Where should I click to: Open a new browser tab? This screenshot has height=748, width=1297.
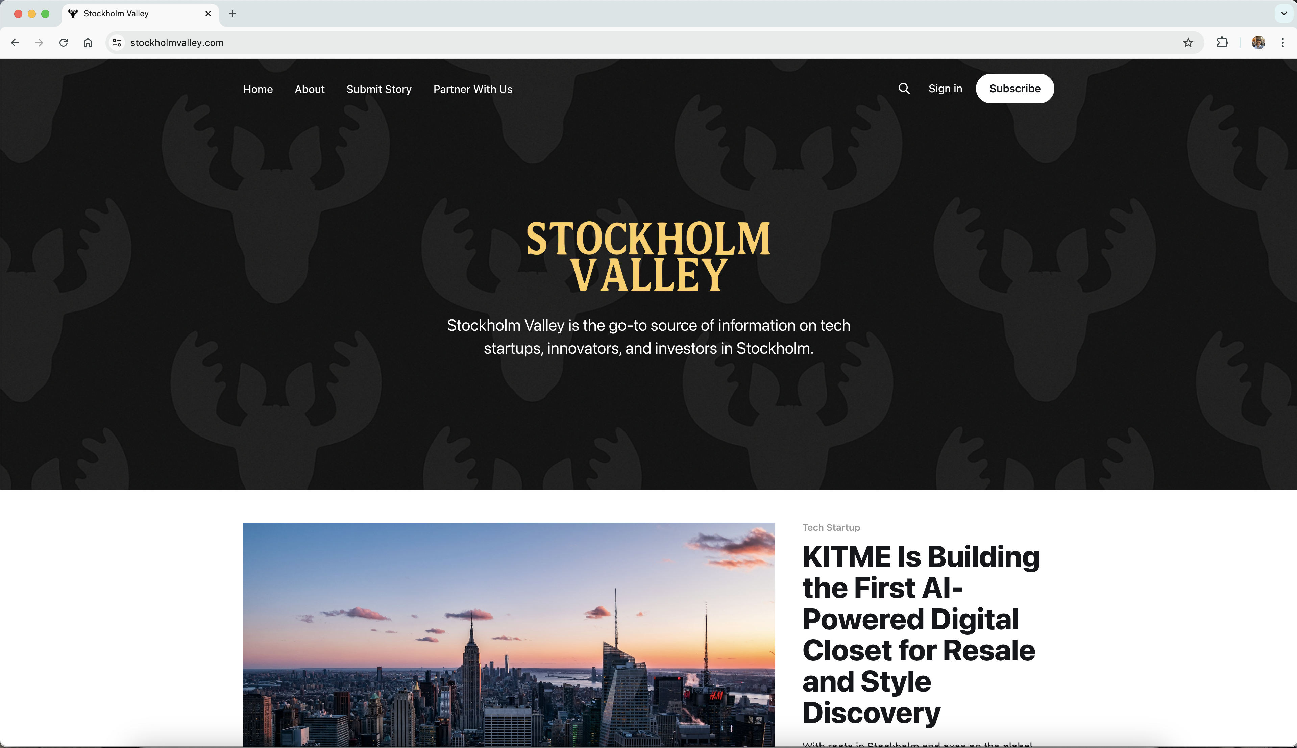click(x=232, y=14)
